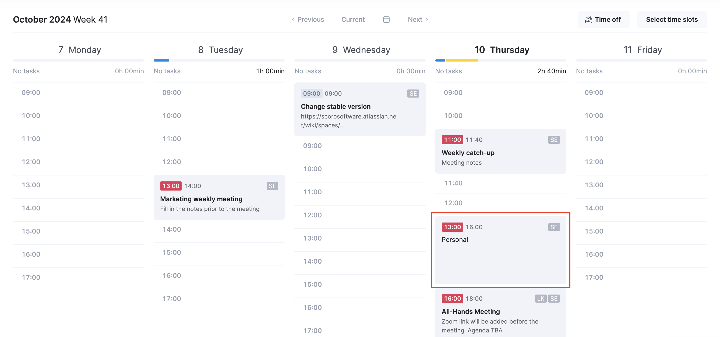Click the Time off button
720x337 pixels.
(x=603, y=20)
